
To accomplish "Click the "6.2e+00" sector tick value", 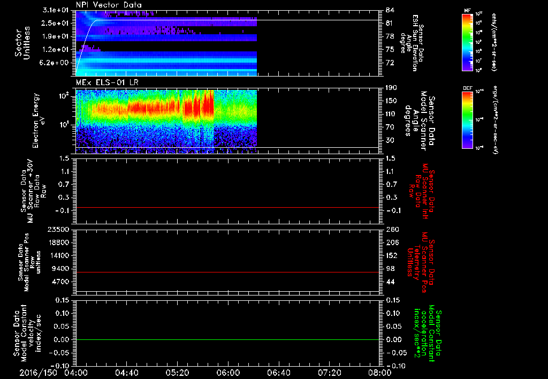I will coord(55,63).
